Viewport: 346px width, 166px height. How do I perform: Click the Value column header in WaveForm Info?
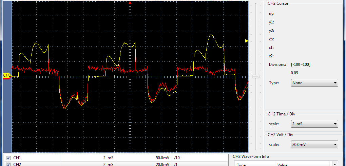tap(283, 165)
